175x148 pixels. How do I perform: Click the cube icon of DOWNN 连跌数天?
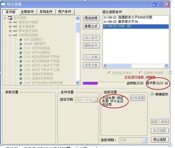[x=21, y=44]
